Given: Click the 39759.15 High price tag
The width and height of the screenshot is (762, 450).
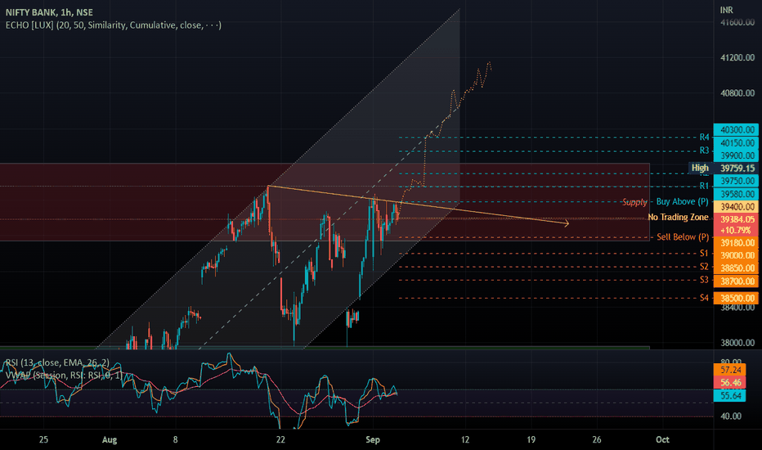Looking at the screenshot, I should [736, 169].
